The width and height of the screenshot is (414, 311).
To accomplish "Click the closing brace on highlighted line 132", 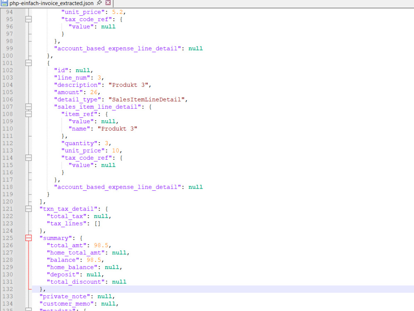I will 41,289.
